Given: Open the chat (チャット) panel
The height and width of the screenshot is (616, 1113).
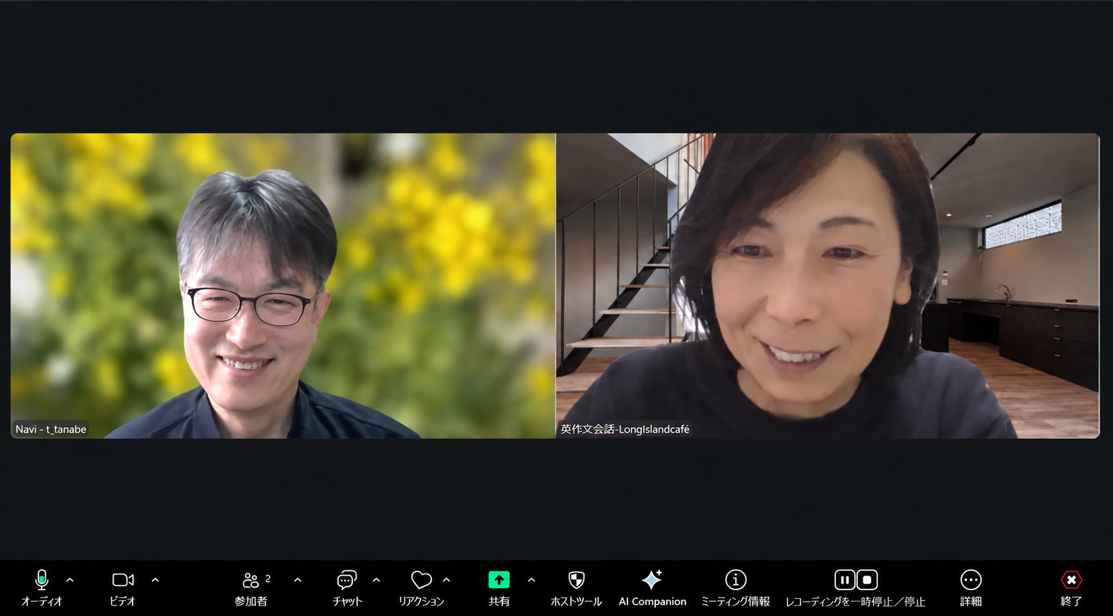Looking at the screenshot, I should click(347, 588).
